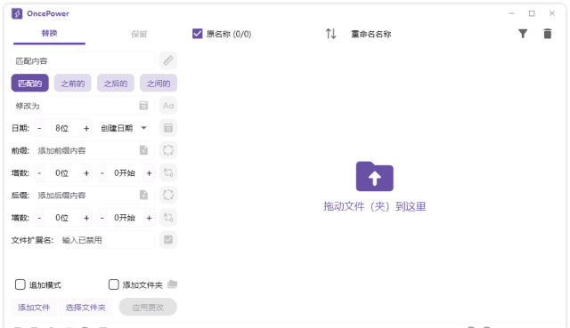
Task: Click the purple upload folder icon
Action: (x=374, y=176)
